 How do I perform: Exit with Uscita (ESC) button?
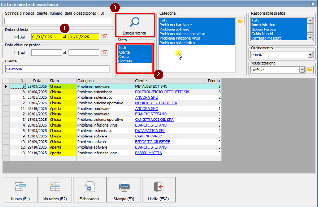(159, 190)
